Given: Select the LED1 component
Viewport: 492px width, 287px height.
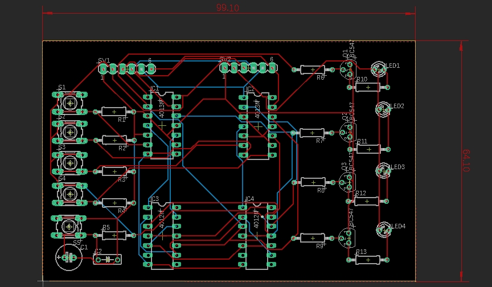Looking at the screenshot, I should [379, 69].
